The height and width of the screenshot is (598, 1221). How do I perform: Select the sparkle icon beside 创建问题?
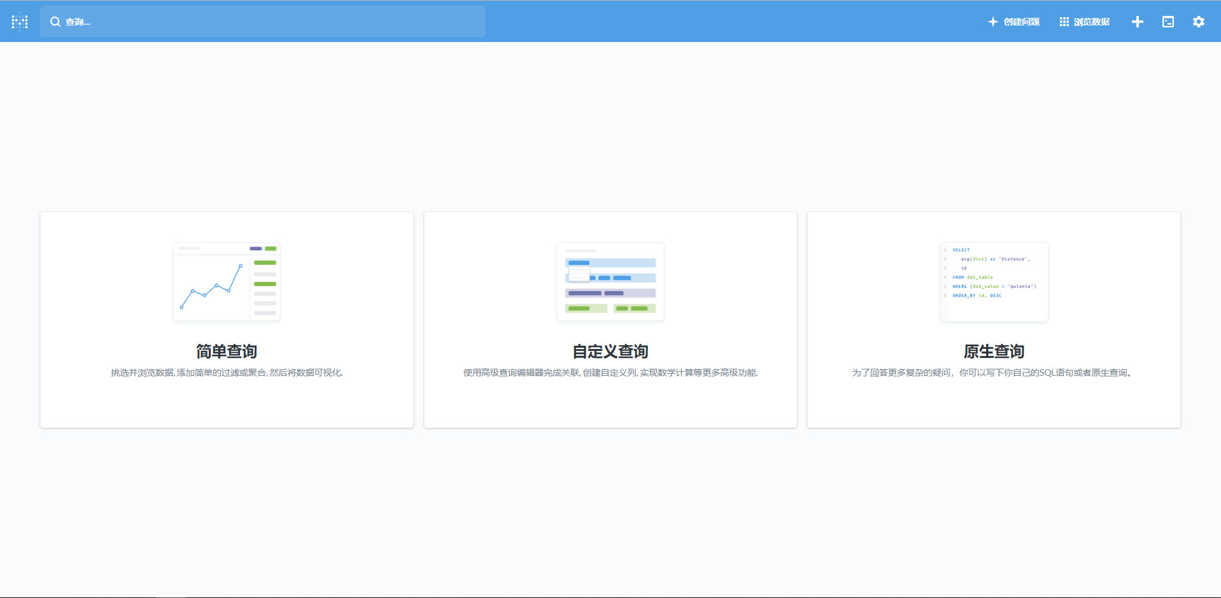tap(992, 21)
